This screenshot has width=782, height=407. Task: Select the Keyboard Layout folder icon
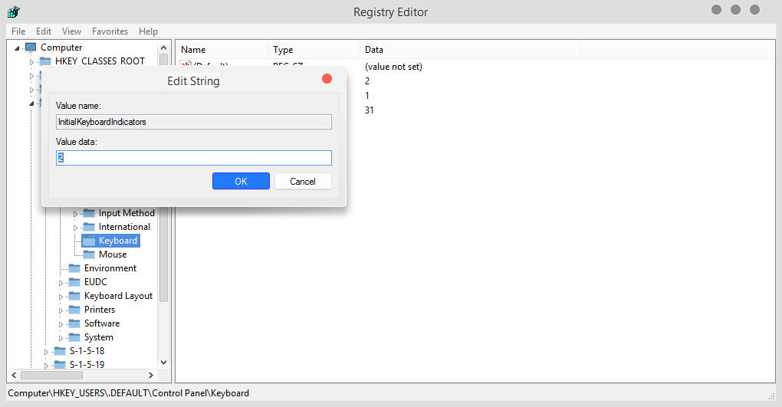click(74, 297)
